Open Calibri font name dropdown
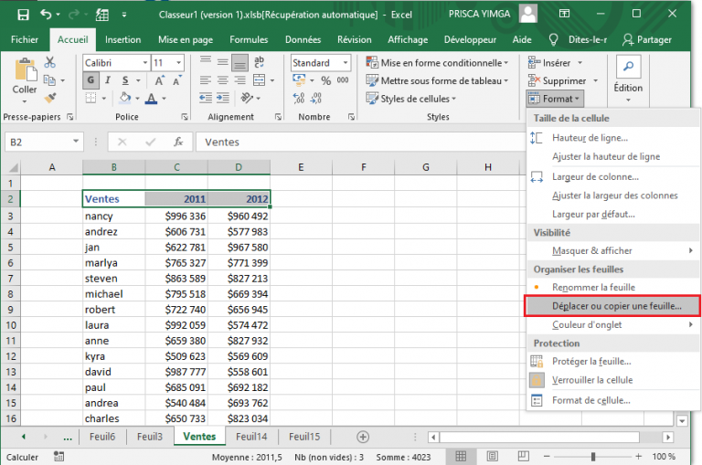This screenshot has width=702, height=465. click(x=145, y=63)
